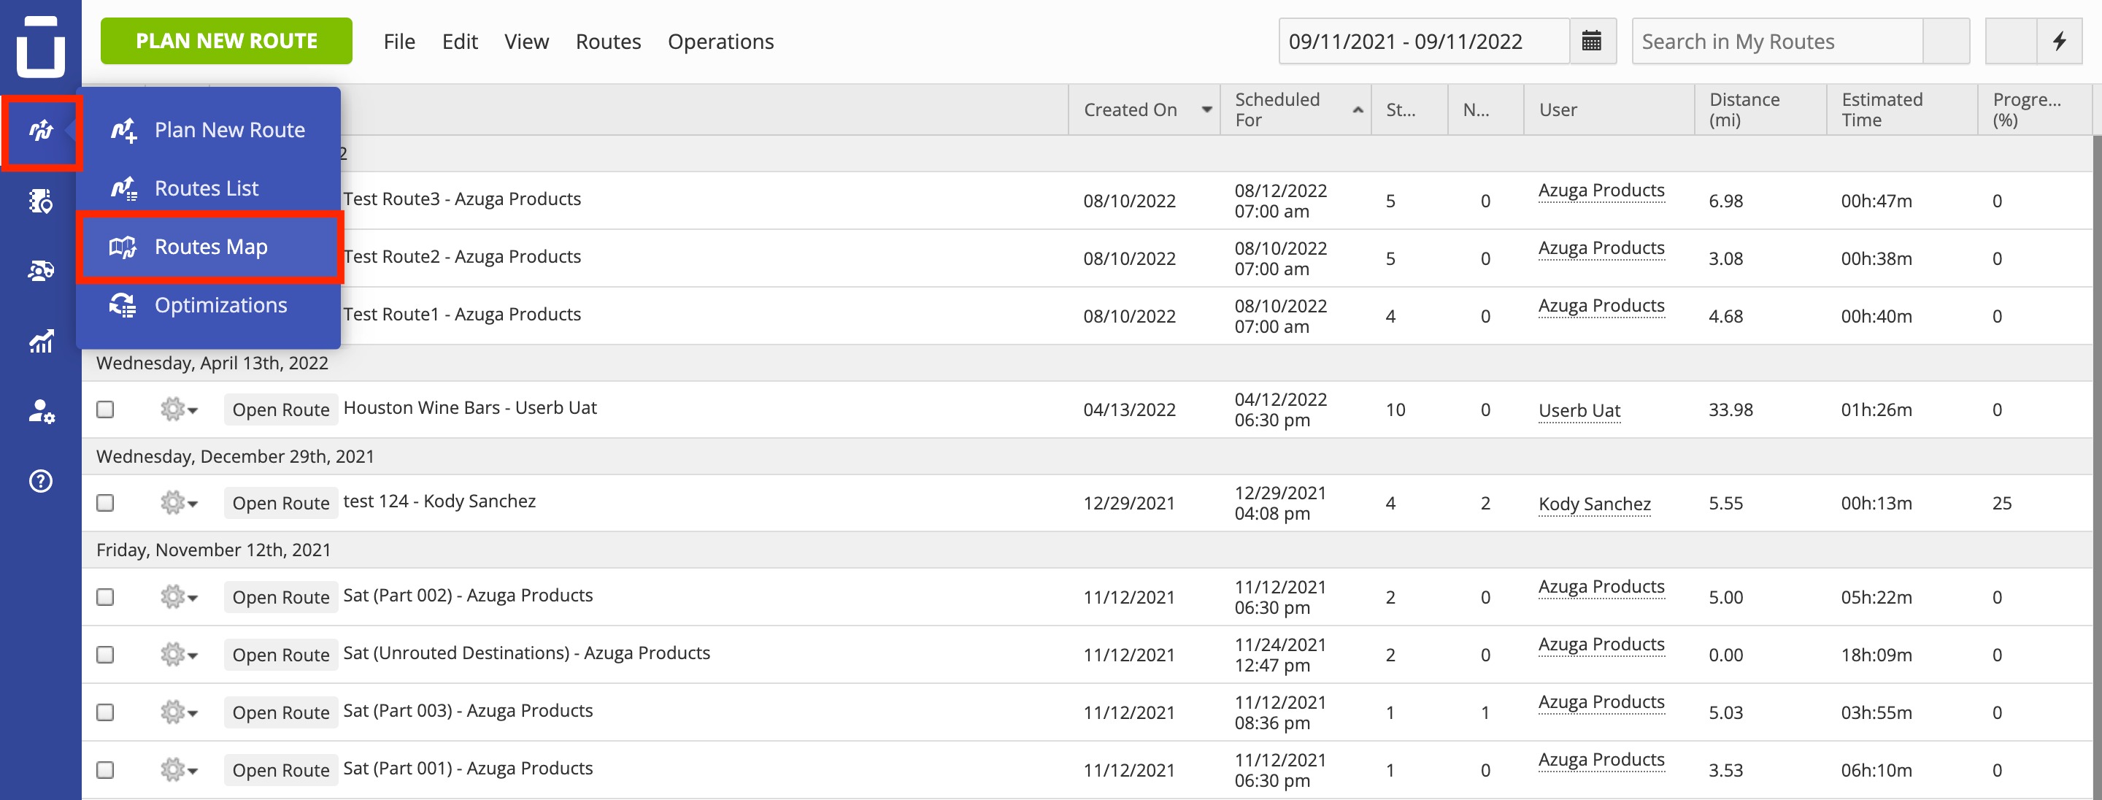This screenshot has width=2102, height=800.
Task: Check the Houston Wine Bars route checkbox
Action: [105, 409]
